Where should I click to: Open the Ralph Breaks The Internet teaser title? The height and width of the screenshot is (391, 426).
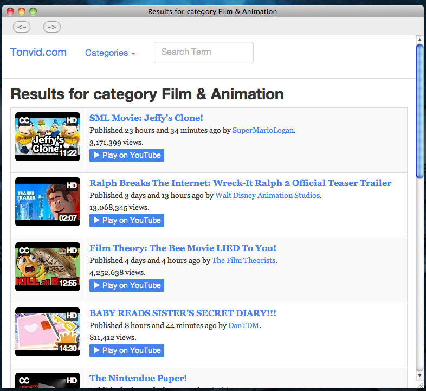pyautogui.click(x=241, y=183)
